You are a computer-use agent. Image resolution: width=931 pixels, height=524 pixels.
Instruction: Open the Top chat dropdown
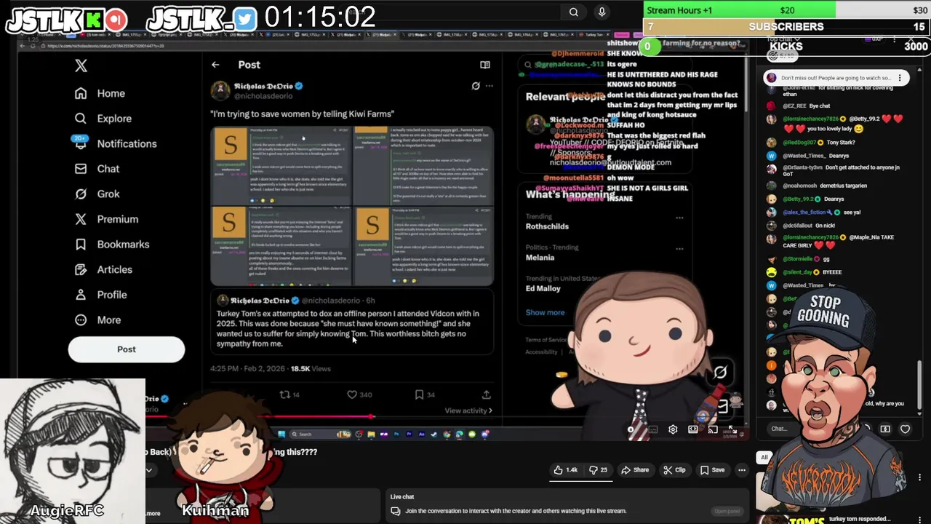[x=783, y=39]
